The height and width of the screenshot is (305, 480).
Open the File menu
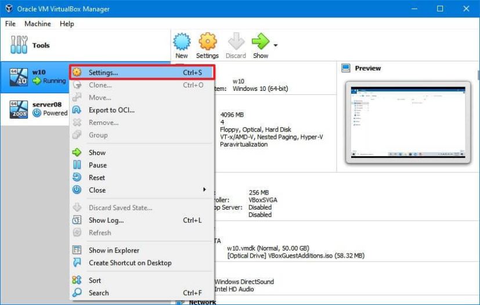(10, 24)
